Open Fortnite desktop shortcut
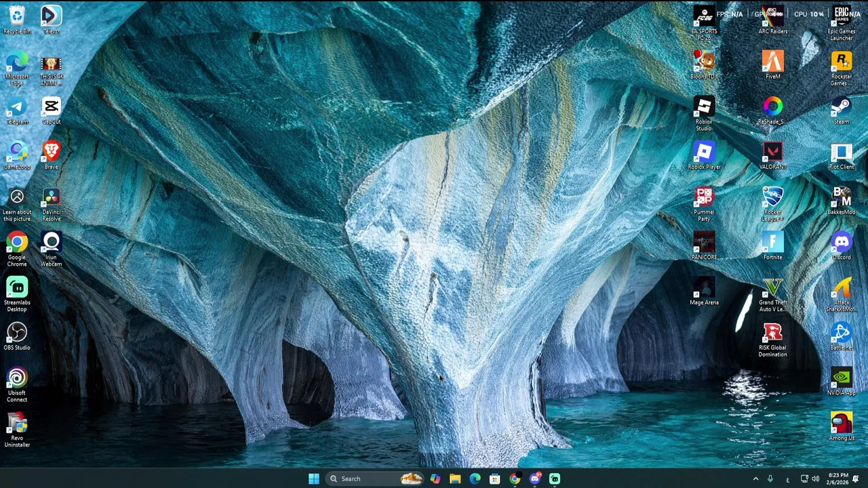Screen dimensions: 868x488 [x=772, y=246]
